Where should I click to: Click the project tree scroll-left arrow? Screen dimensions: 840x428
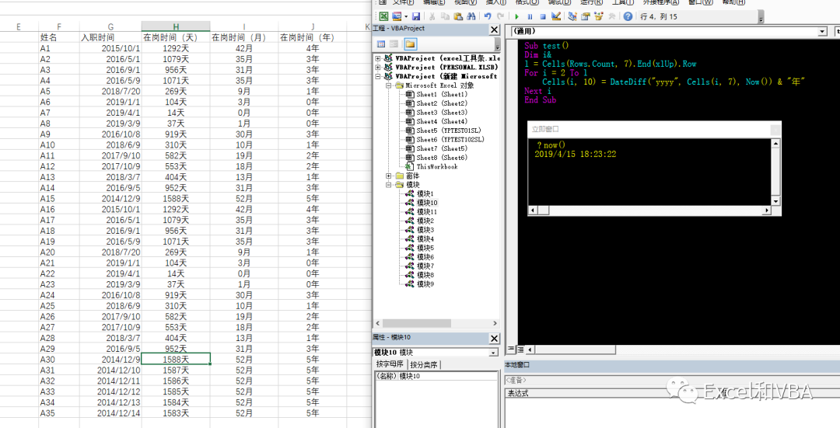click(378, 323)
